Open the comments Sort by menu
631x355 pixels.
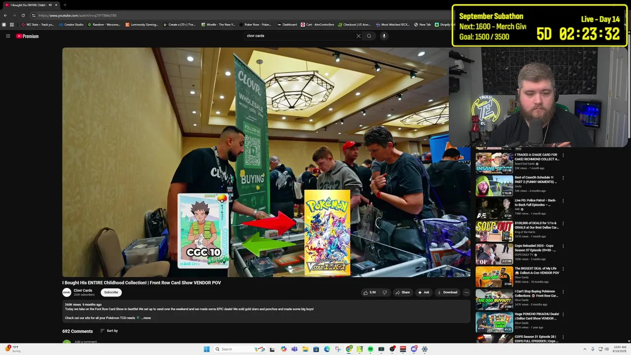[109, 331]
